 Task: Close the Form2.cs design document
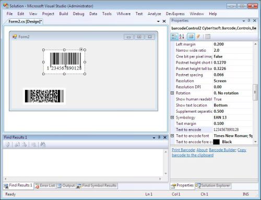[x=164, y=21]
